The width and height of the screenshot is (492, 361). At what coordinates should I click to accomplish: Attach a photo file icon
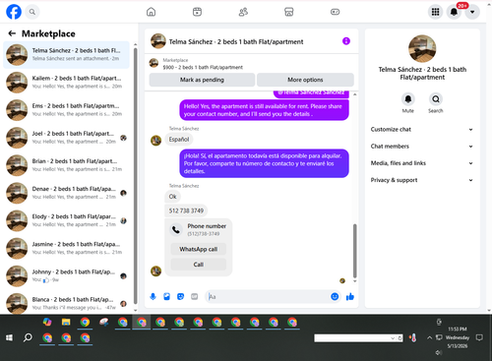click(166, 297)
